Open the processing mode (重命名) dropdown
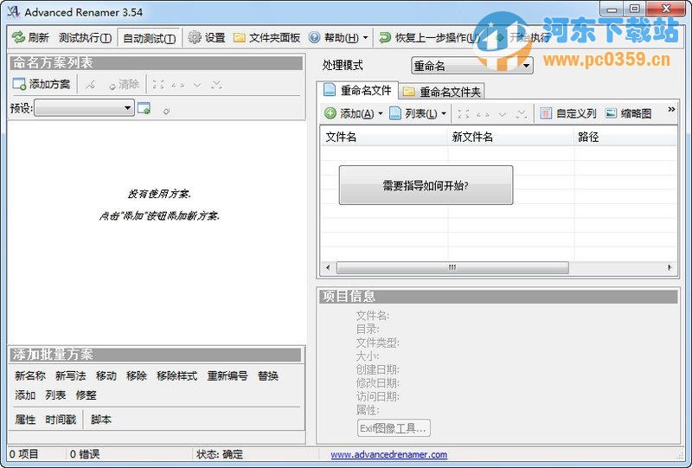The image size is (692, 468). tap(471, 66)
